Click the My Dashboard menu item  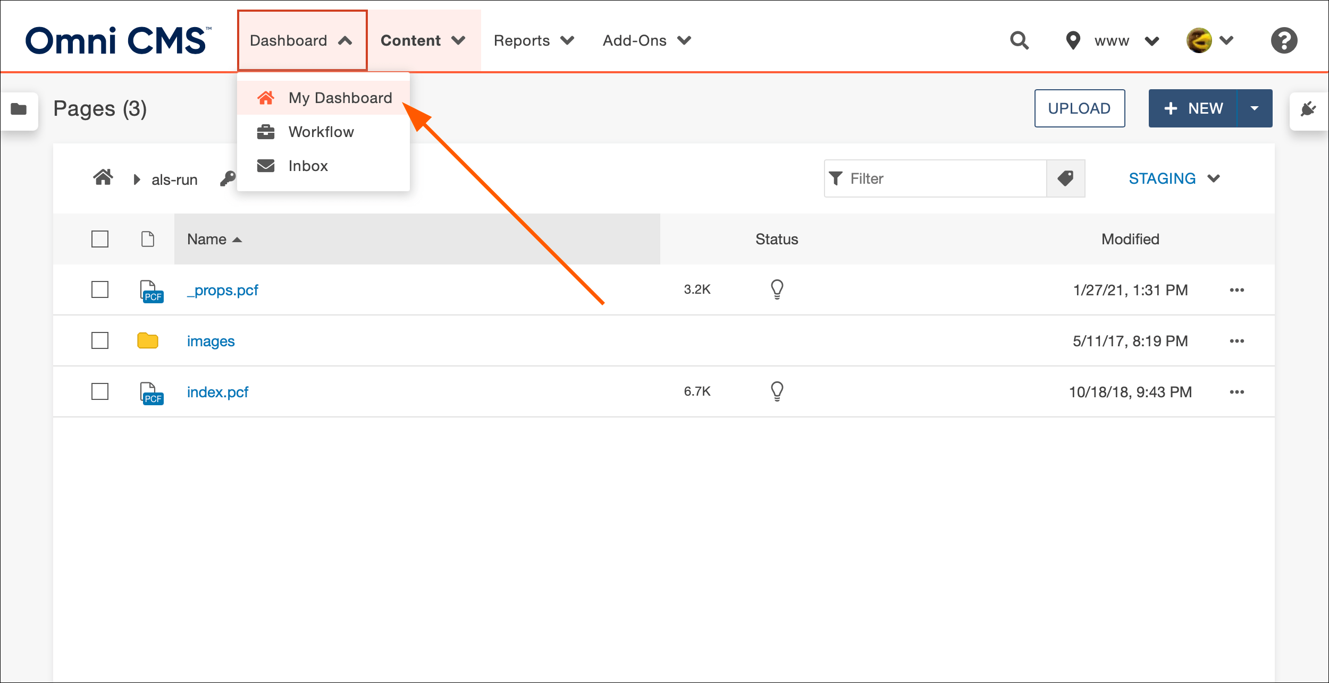pos(341,98)
